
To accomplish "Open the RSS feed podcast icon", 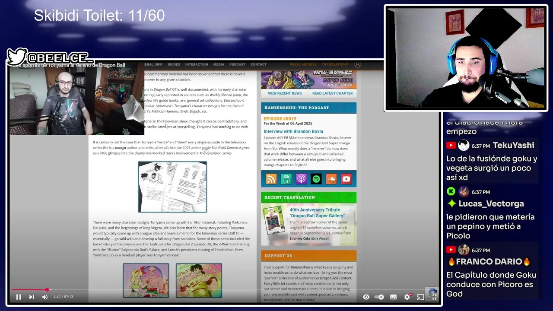I will (271, 179).
